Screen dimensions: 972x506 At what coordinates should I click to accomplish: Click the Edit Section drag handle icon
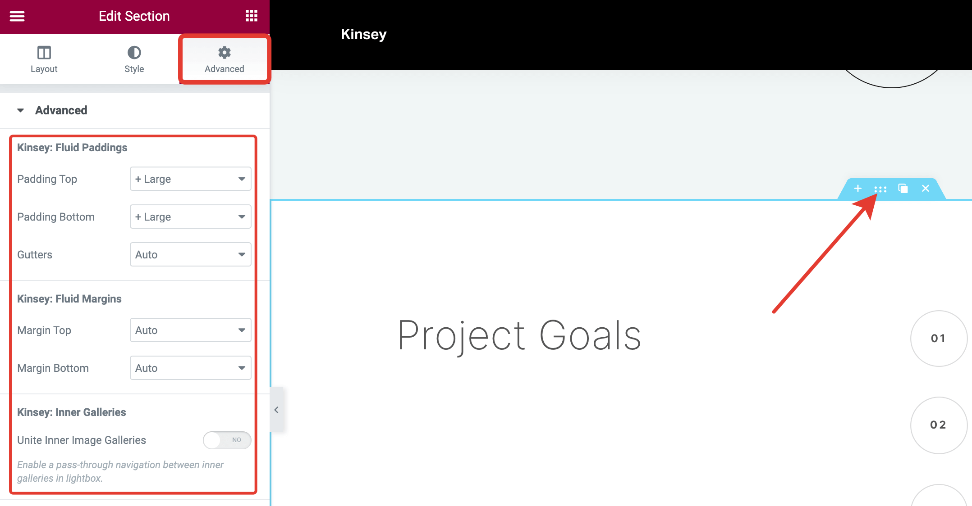[880, 189]
